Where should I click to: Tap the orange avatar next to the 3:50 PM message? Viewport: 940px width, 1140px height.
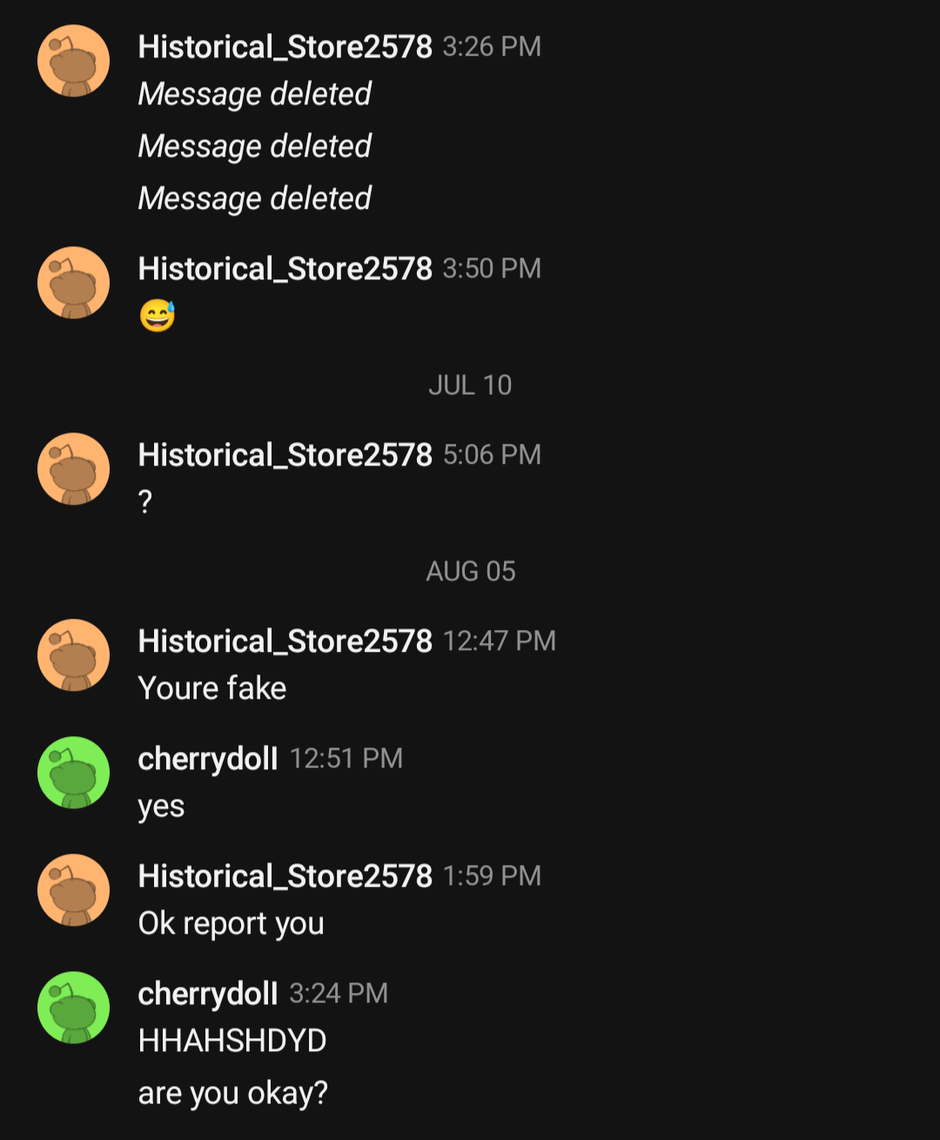74,283
